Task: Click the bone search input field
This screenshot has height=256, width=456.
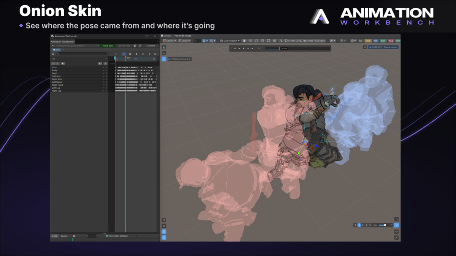Action: coord(82,54)
